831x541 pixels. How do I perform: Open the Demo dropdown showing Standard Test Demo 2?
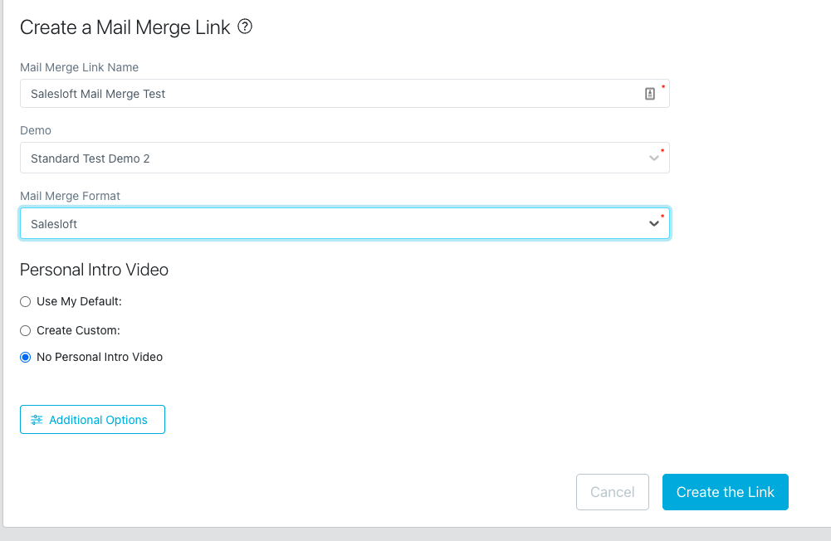pos(332,158)
